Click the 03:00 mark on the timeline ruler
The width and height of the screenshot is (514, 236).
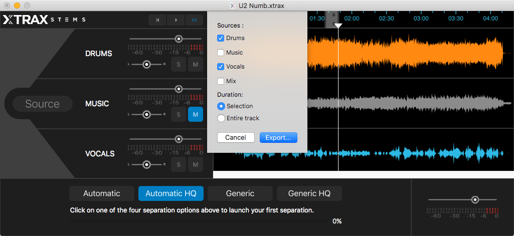click(x=421, y=19)
